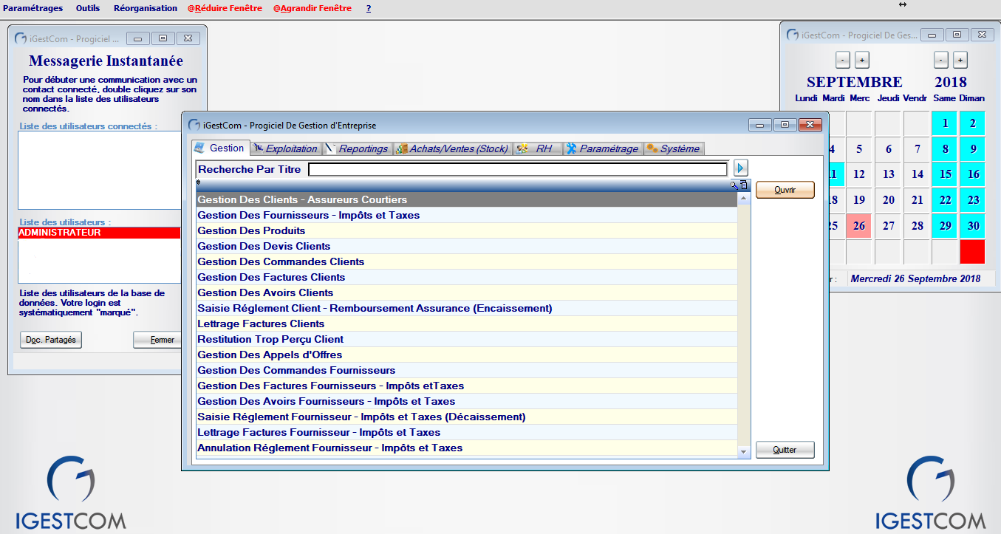Select day 15 in the calendar
This screenshot has height=534, width=1001.
[945, 175]
